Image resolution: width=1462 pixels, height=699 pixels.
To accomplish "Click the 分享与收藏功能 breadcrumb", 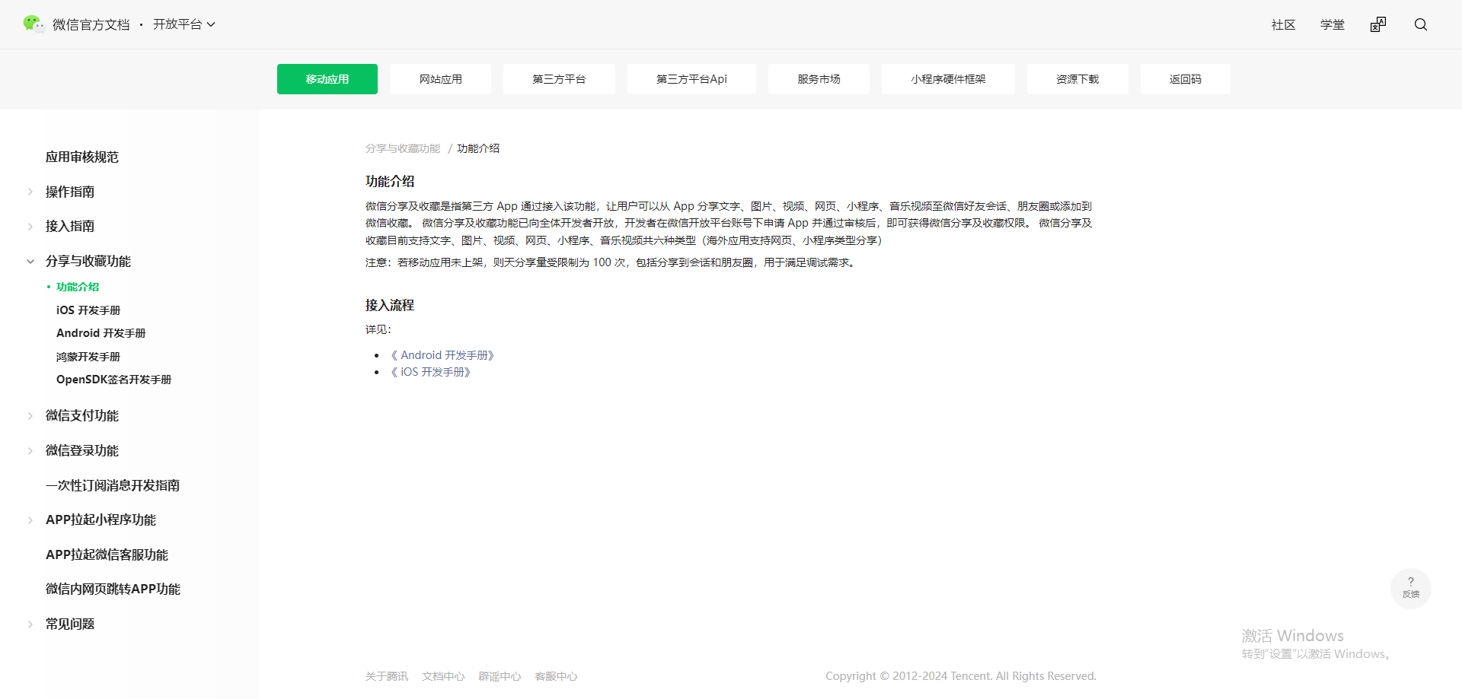I will point(403,148).
